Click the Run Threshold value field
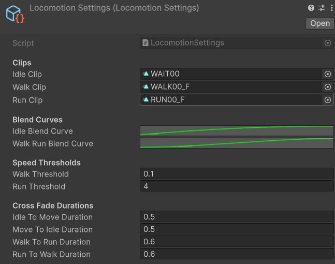This screenshot has height=264, width=335. 237,186
